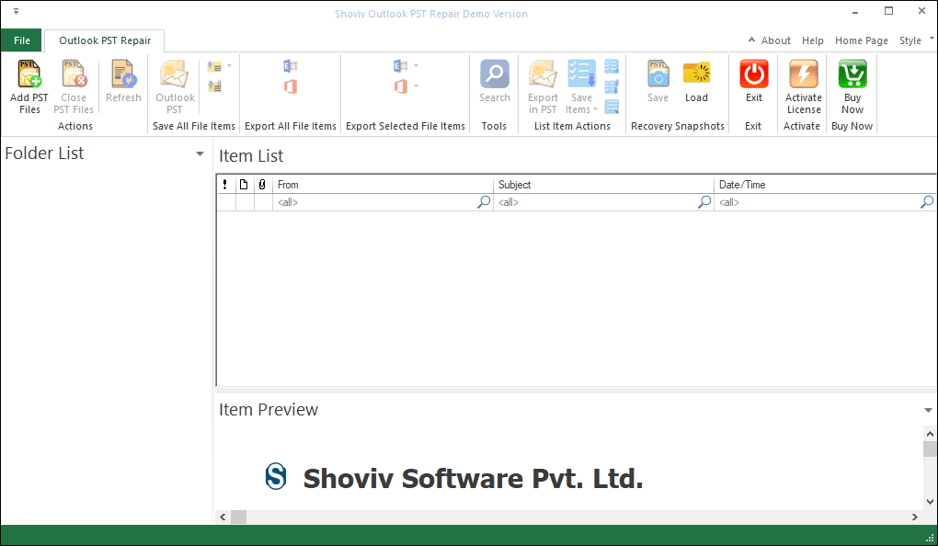Click Exchange icon in Export All File Items
Screen dimensions: 938x546
point(290,66)
